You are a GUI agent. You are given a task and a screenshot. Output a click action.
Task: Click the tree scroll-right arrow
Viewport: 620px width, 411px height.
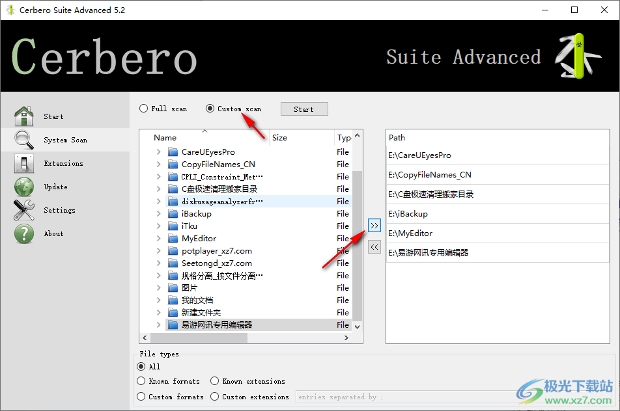coord(346,338)
